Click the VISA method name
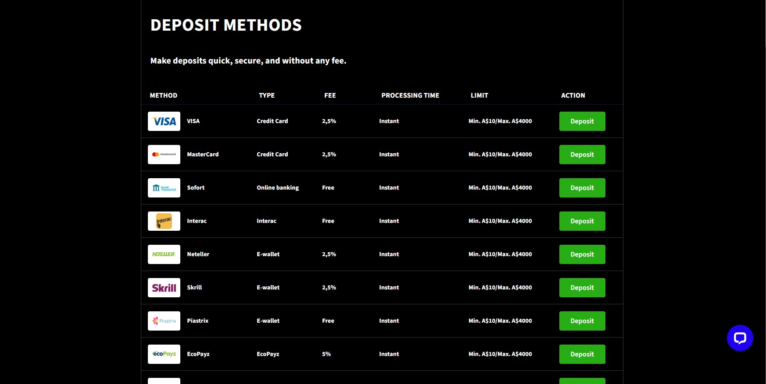 click(x=193, y=121)
